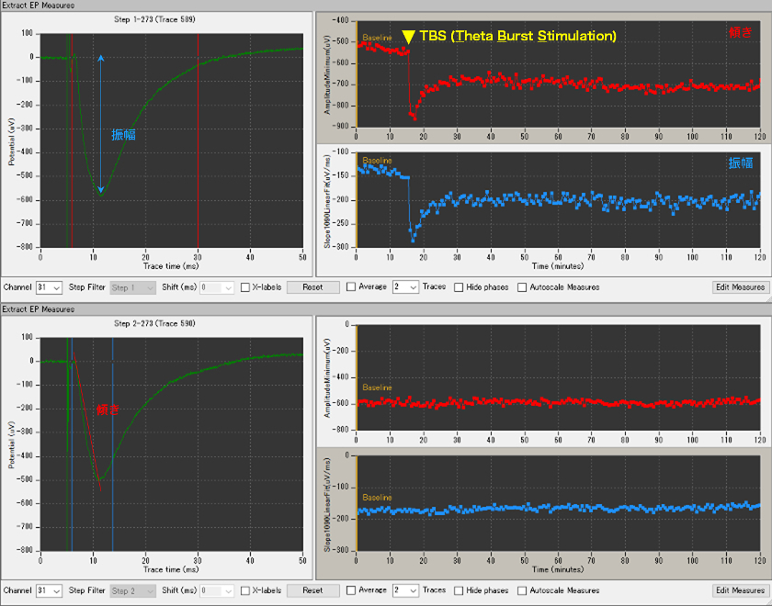Open the Channel dropdown in the top panel
This screenshot has width=772, height=606.
(x=49, y=287)
